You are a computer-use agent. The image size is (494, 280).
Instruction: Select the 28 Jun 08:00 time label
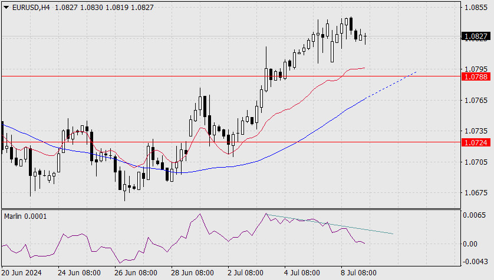(x=192, y=272)
